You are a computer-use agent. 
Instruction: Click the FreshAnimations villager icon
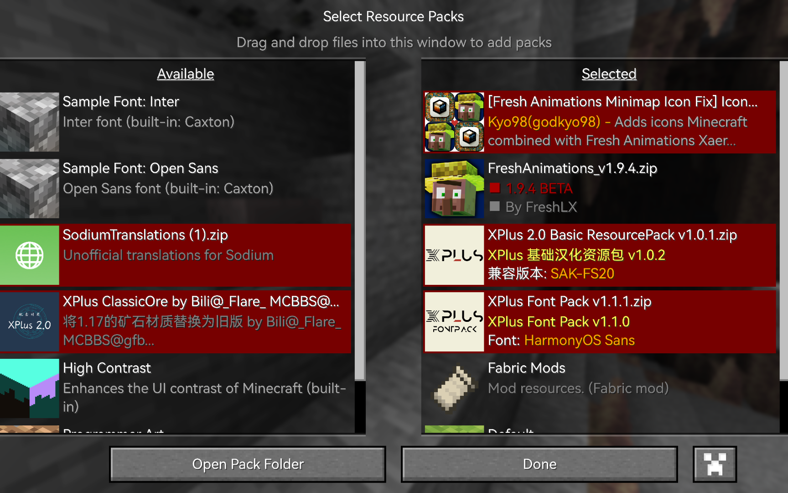coord(454,189)
